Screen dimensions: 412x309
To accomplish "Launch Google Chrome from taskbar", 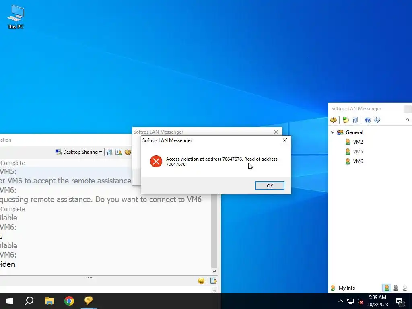I will pos(69,301).
